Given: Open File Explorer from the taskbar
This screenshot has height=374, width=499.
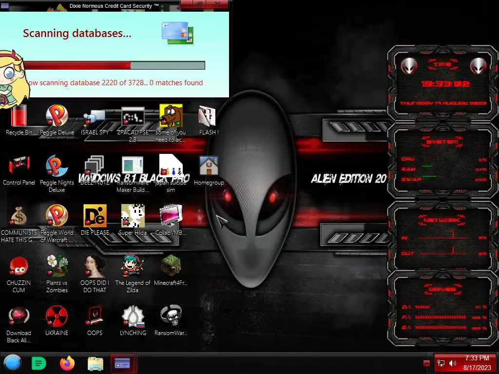Looking at the screenshot, I should tap(96, 363).
